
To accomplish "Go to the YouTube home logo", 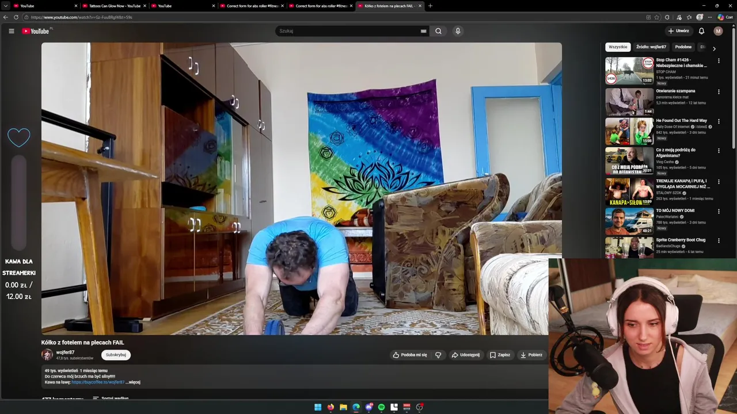I will [36, 31].
